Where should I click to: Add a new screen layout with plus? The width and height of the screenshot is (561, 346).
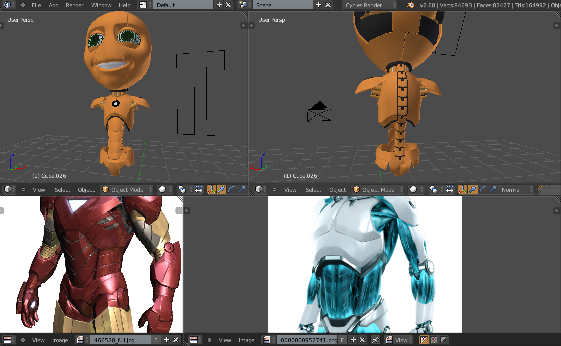[219, 5]
